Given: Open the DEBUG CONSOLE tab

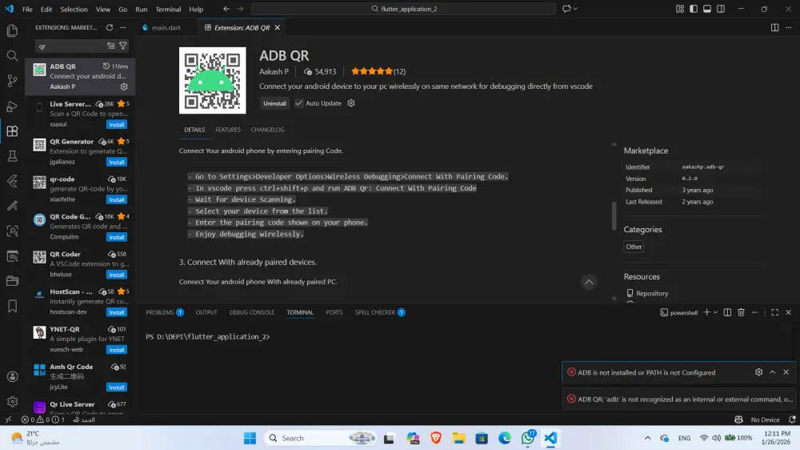Looking at the screenshot, I should pyautogui.click(x=252, y=312).
